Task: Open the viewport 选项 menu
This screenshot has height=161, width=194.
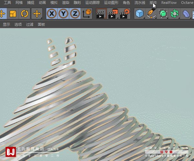Action: [18, 24]
